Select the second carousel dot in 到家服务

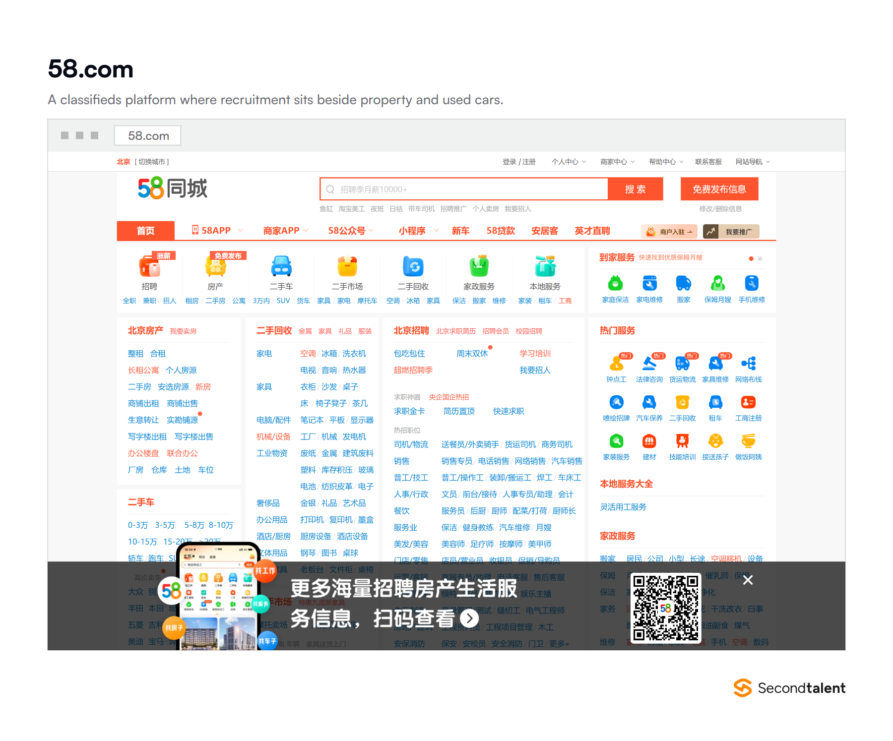pos(760,258)
